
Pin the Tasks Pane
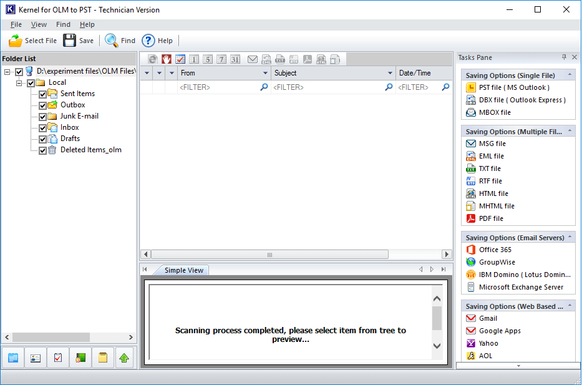point(564,57)
